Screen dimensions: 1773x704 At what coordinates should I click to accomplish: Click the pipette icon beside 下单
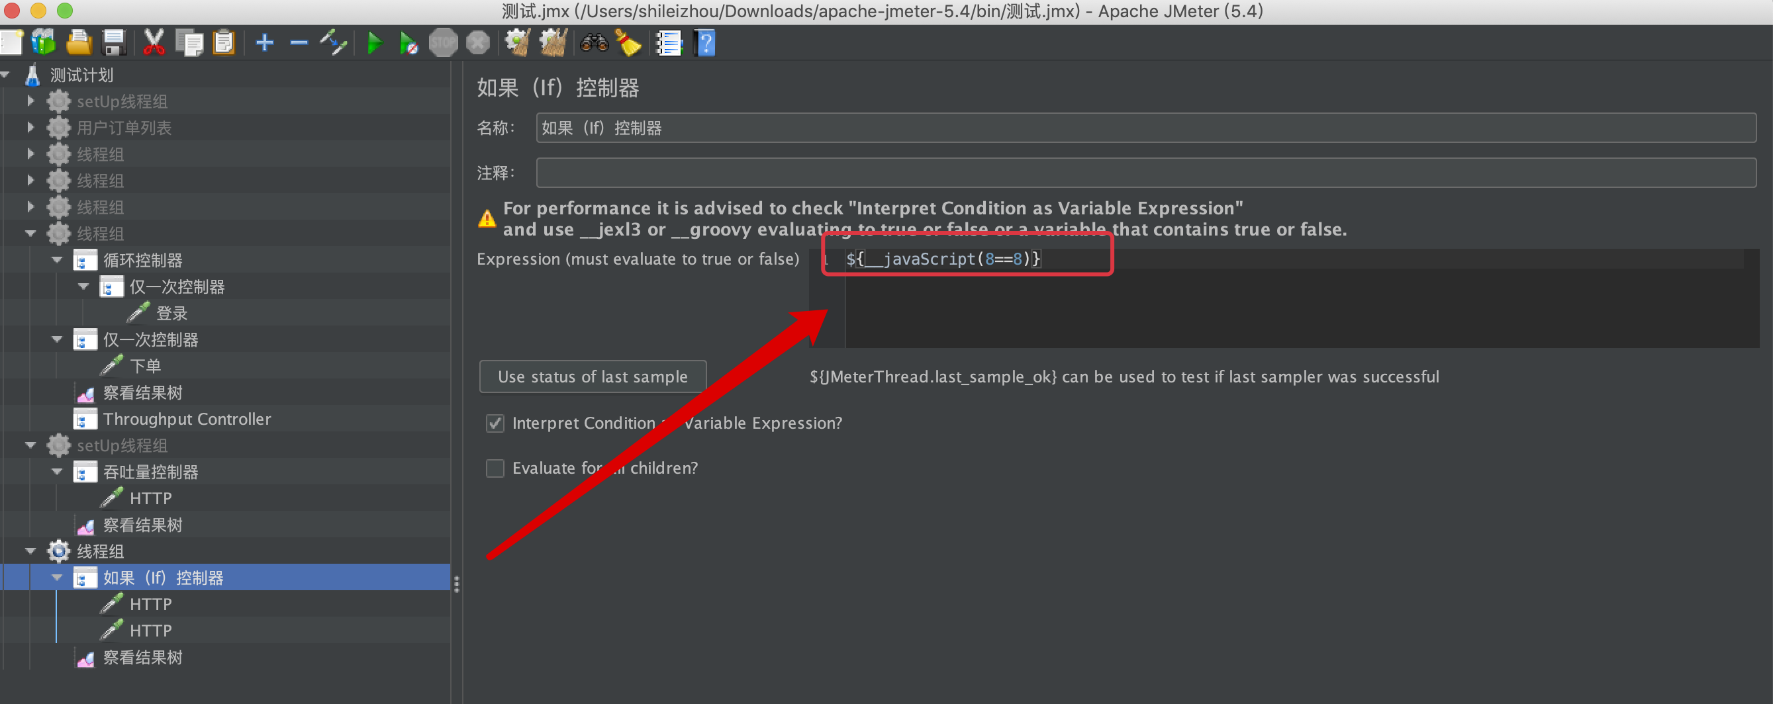point(112,365)
